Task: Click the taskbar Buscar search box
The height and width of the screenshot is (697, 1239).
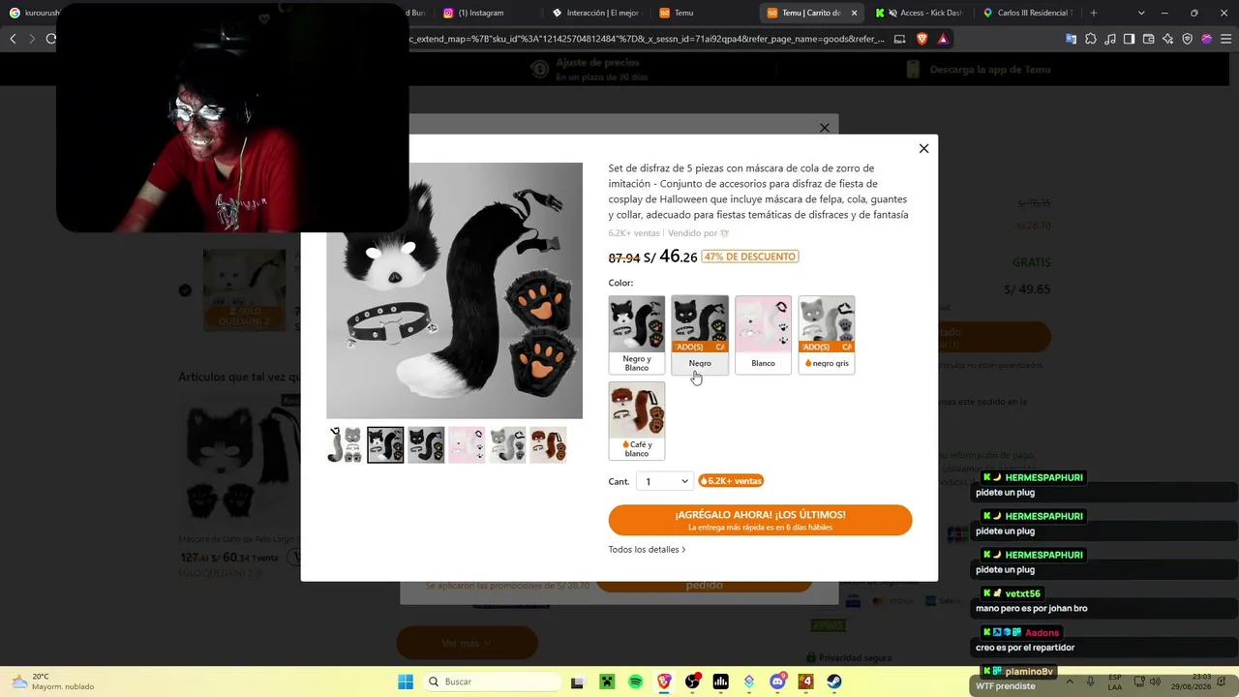Action: [491, 682]
